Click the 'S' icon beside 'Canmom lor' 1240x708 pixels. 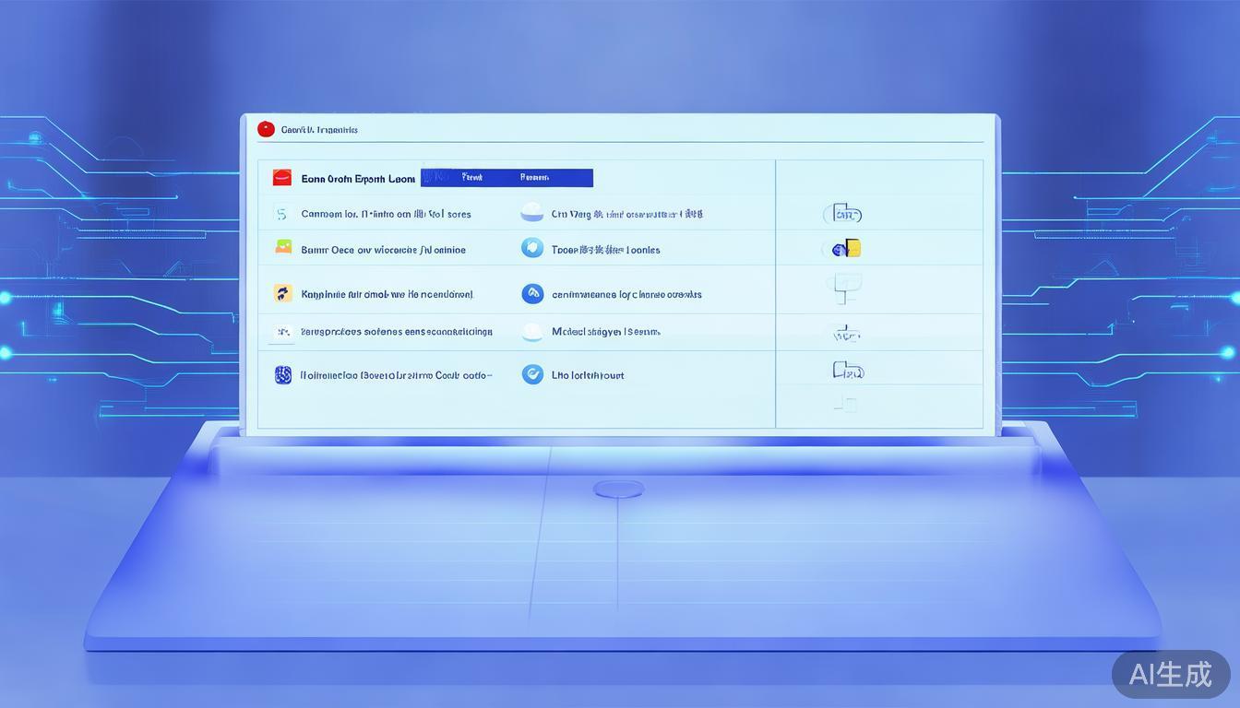pyautogui.click(x=281, y=214)
